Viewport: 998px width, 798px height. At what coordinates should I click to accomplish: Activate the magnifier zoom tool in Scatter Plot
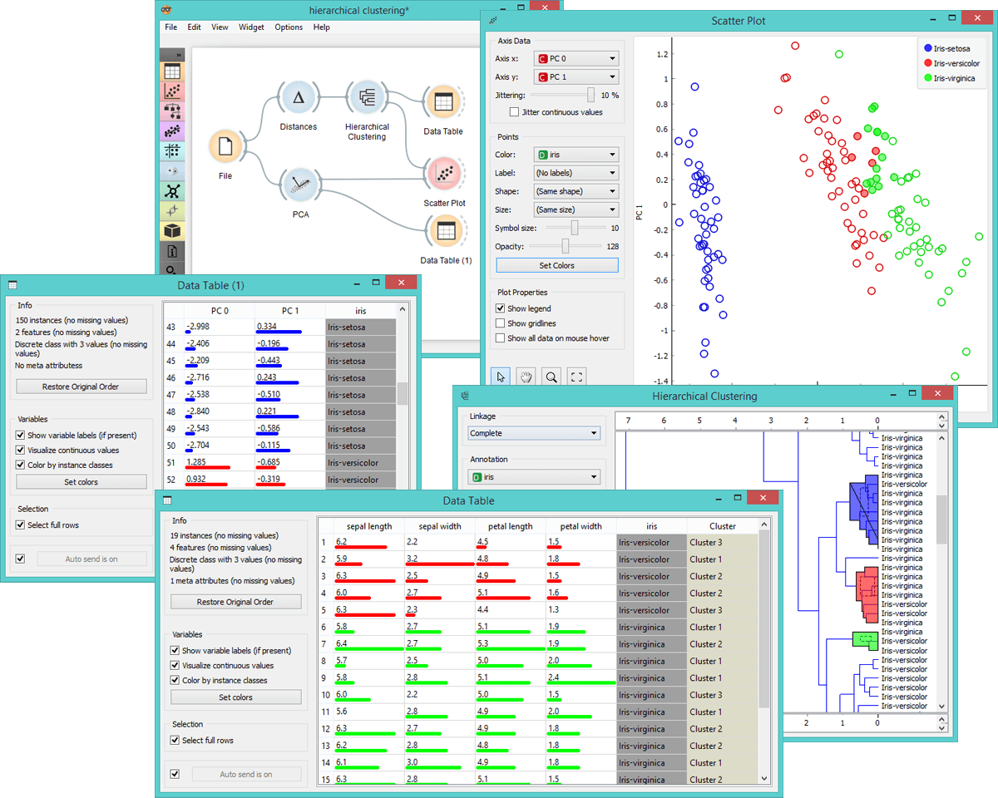pyautogui.click(x=551, y=377)
